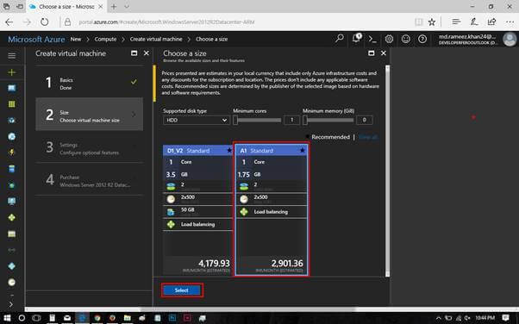Image resolution: width=519 pixels, height=324 pixels.
Task: Click the Create virtual machine breadcrumb
Action: (x=156, y=39)
